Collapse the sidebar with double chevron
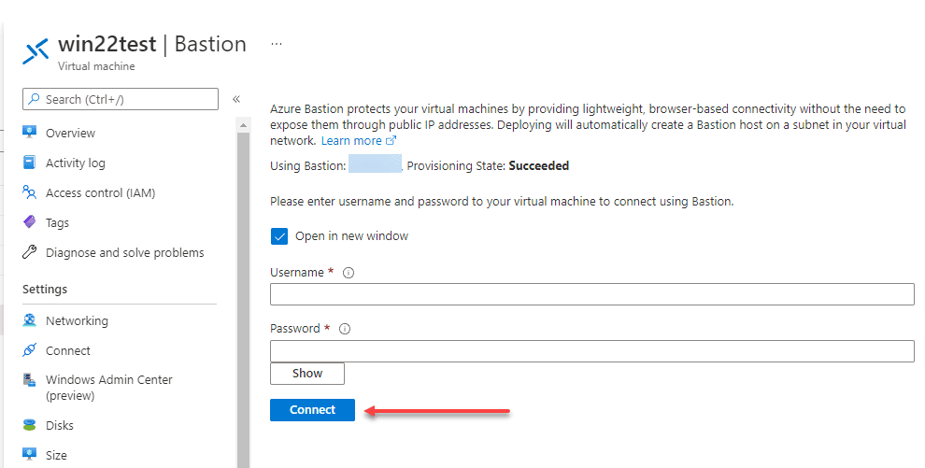The image size is (925, 468). tap(236, 99)
